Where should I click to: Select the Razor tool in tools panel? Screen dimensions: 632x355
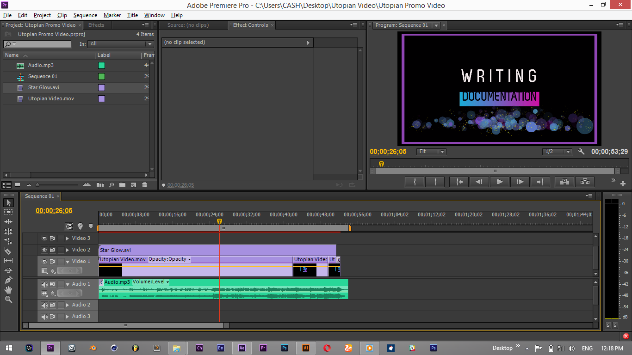point(8,251)
